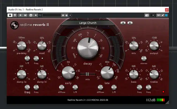Click the 'decay' label text
Image resolution: width=177 pixels, height=109 pixels.
tap(88, 64)
